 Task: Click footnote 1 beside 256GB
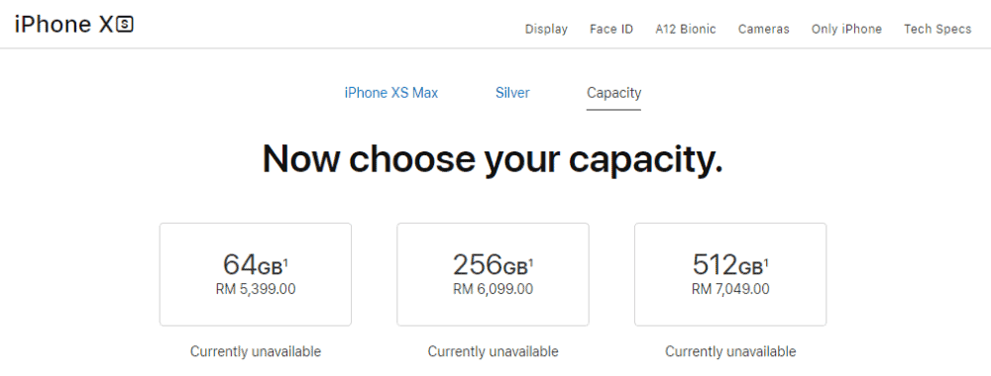(531, 261)
